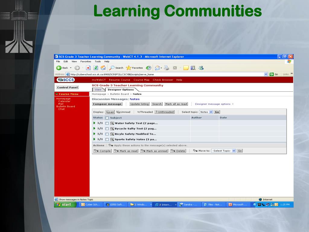Click the page icon in address bar

[x=68, y=74]
